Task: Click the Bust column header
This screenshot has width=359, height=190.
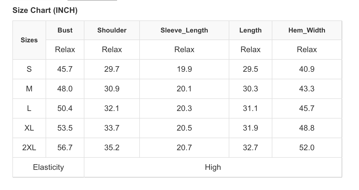Action: click(65, 30)
